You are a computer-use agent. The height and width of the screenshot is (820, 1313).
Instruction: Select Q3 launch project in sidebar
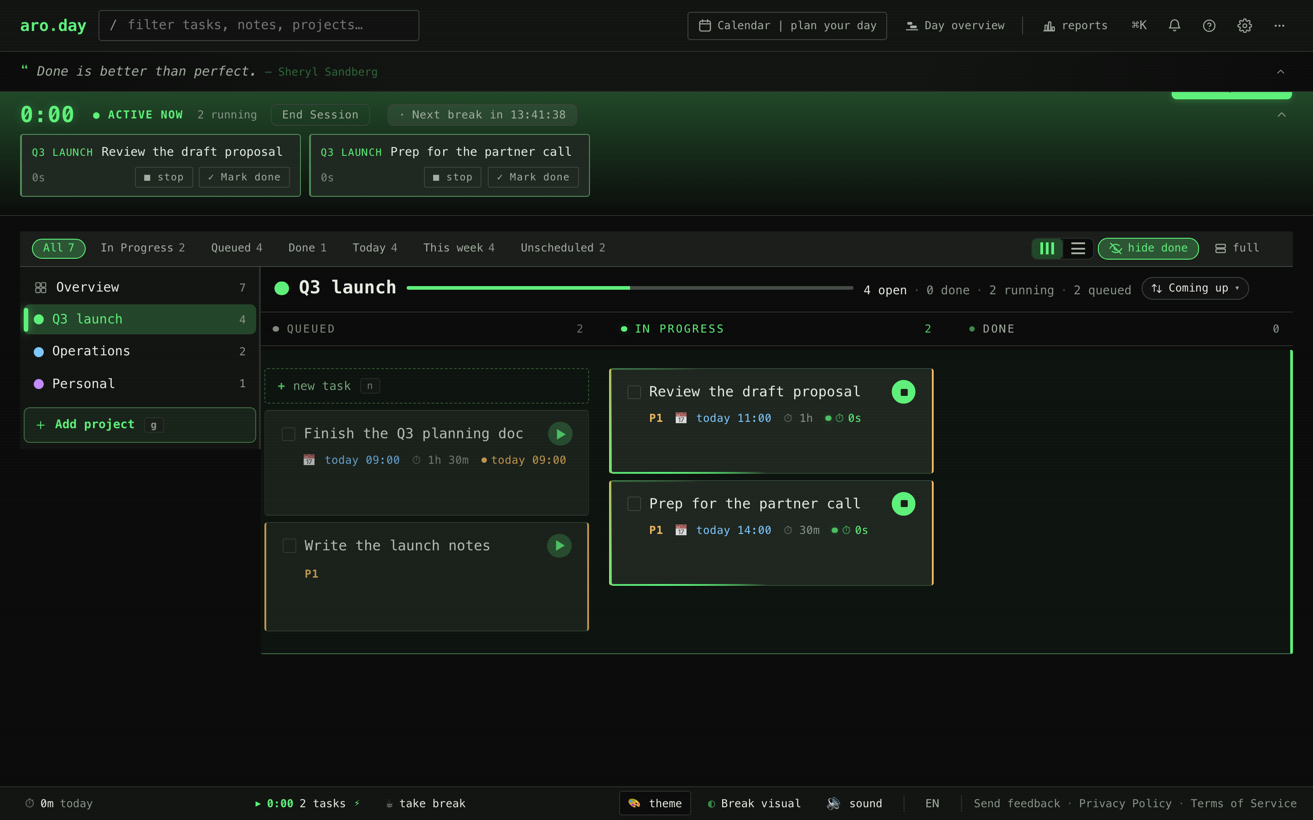(140, 319)
